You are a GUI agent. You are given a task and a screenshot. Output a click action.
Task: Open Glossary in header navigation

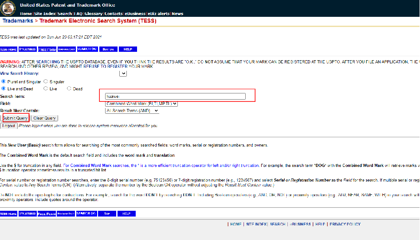click(x=94, y=14)
